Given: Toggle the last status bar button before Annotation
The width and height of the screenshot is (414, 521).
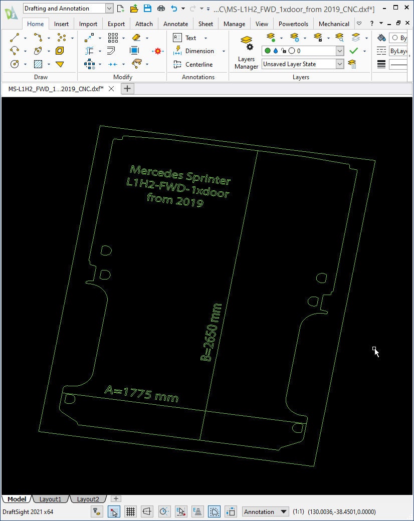Looking at the screenshot, I should 231,511.
